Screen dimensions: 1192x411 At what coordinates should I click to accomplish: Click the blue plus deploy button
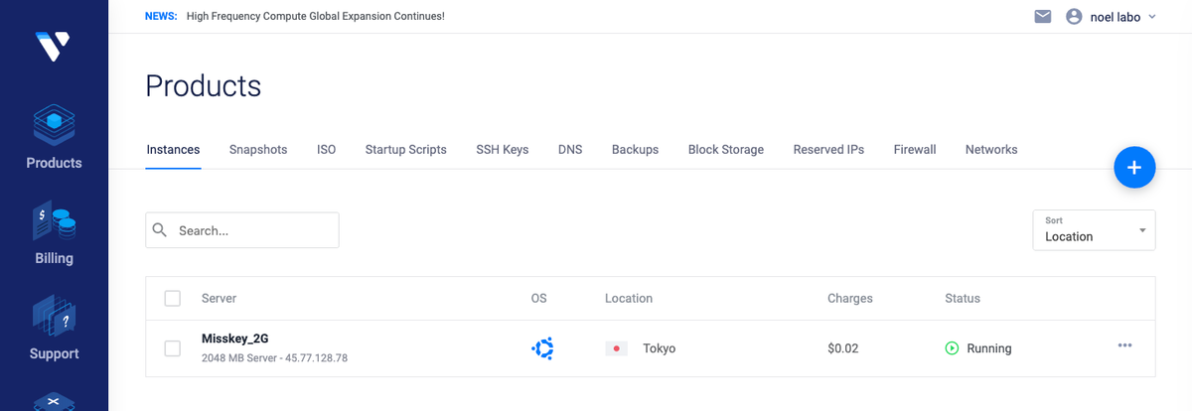pyautogui.click(x=1134, y=167)
